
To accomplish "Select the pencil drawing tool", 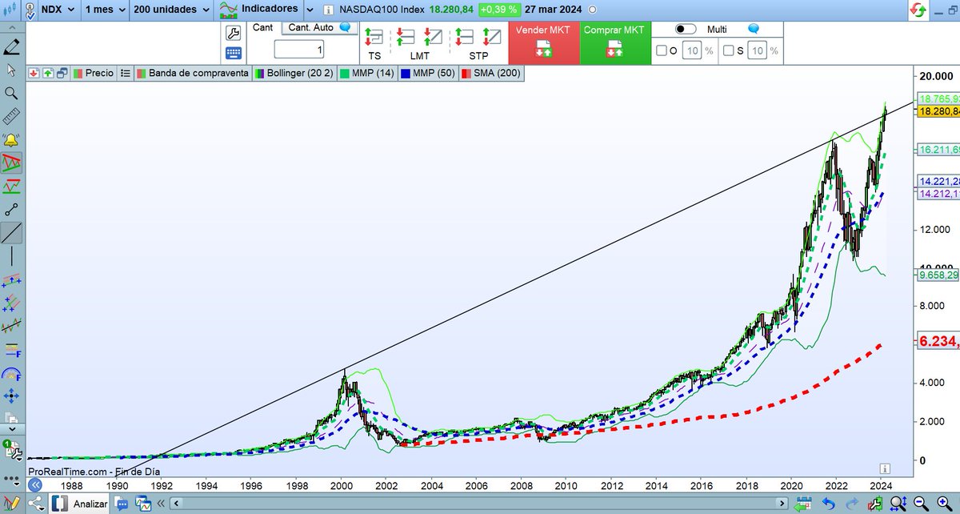I will (x=12, y=46).
